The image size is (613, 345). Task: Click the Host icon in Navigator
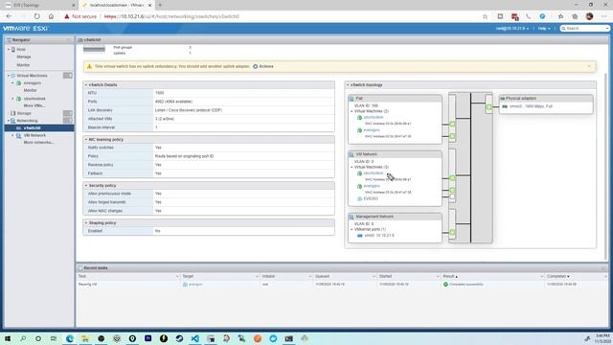tap(13, 50)
